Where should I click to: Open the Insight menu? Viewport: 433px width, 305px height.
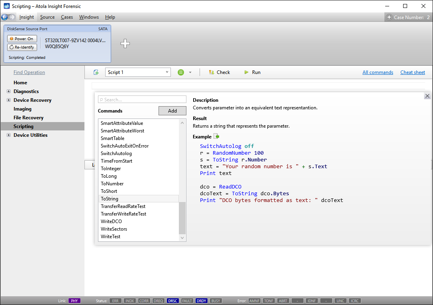27,17
